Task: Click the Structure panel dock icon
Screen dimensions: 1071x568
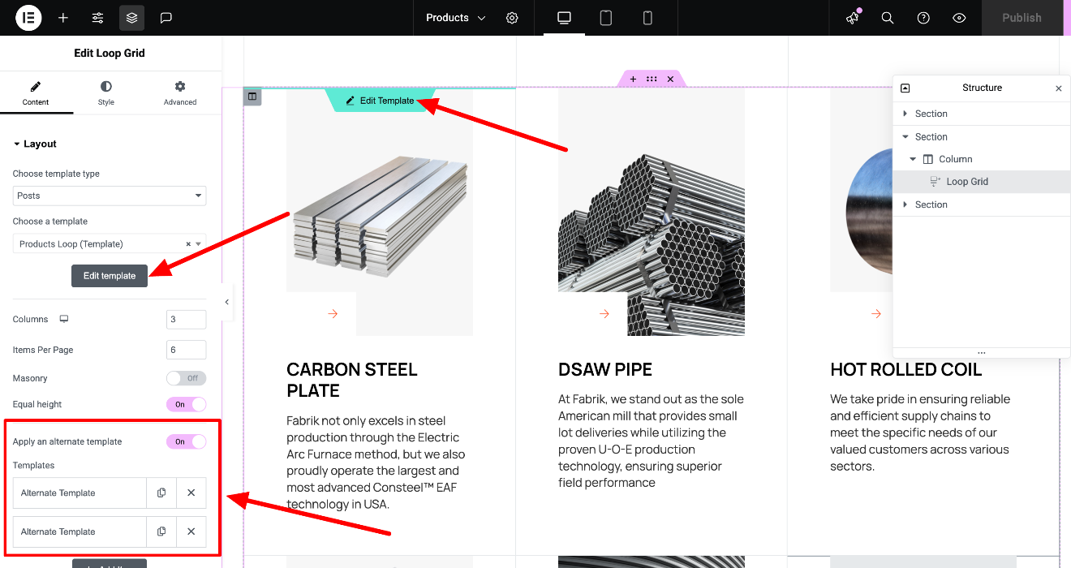Action: (x=905, y=88)
